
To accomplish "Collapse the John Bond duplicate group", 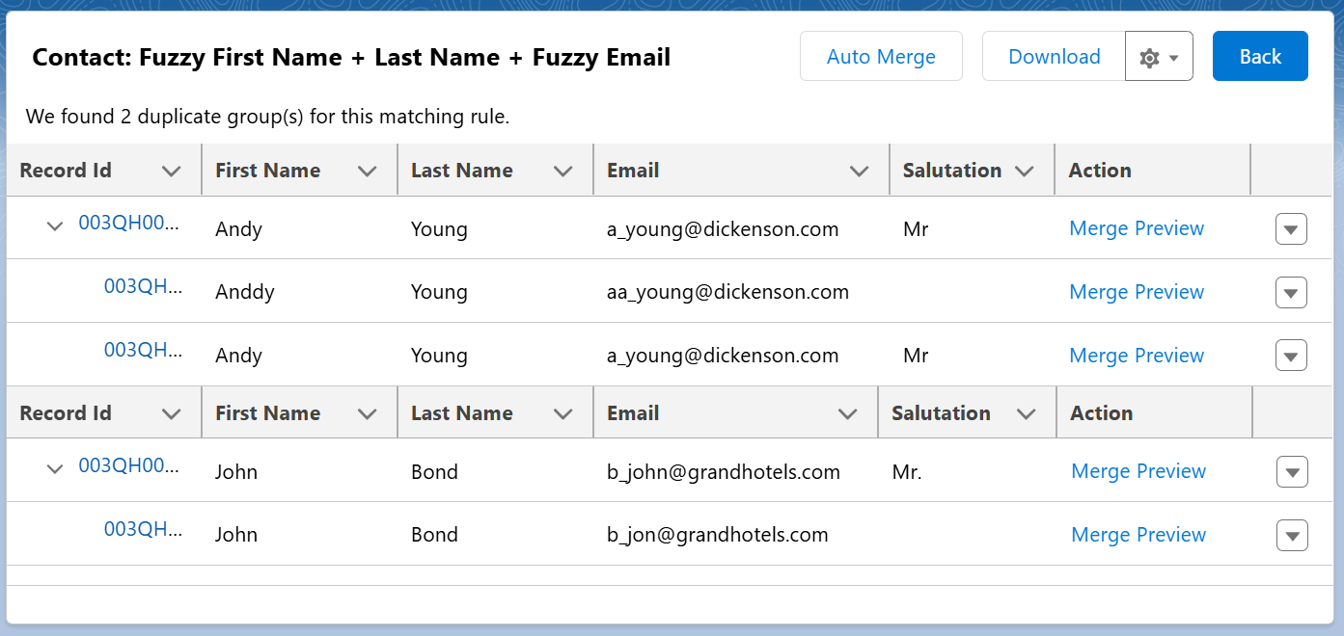I will [55, 468].
